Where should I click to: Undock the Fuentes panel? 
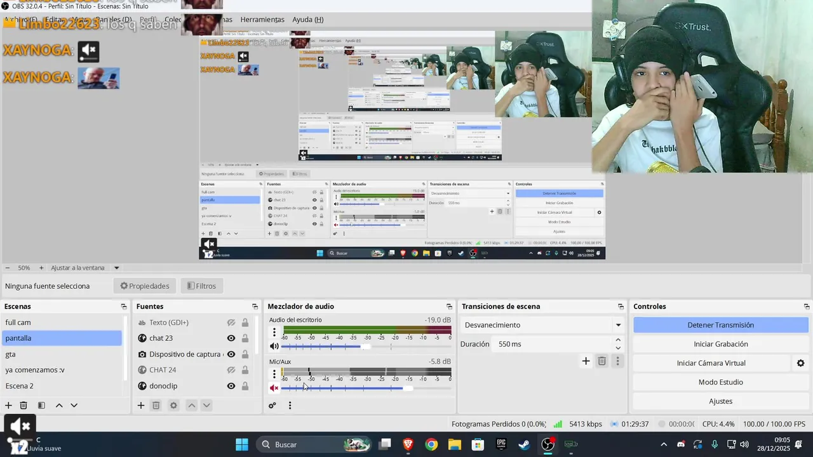point(255,307)
